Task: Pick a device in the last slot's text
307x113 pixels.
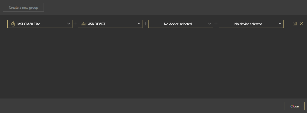Action: tap(248, 24)
